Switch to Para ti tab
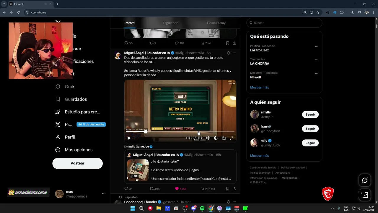 [x=129, y=23]
